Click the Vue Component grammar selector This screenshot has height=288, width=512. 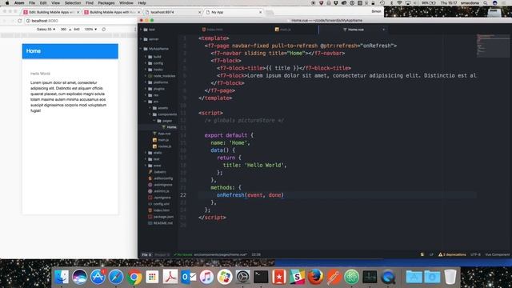click(x=497, y=254)
